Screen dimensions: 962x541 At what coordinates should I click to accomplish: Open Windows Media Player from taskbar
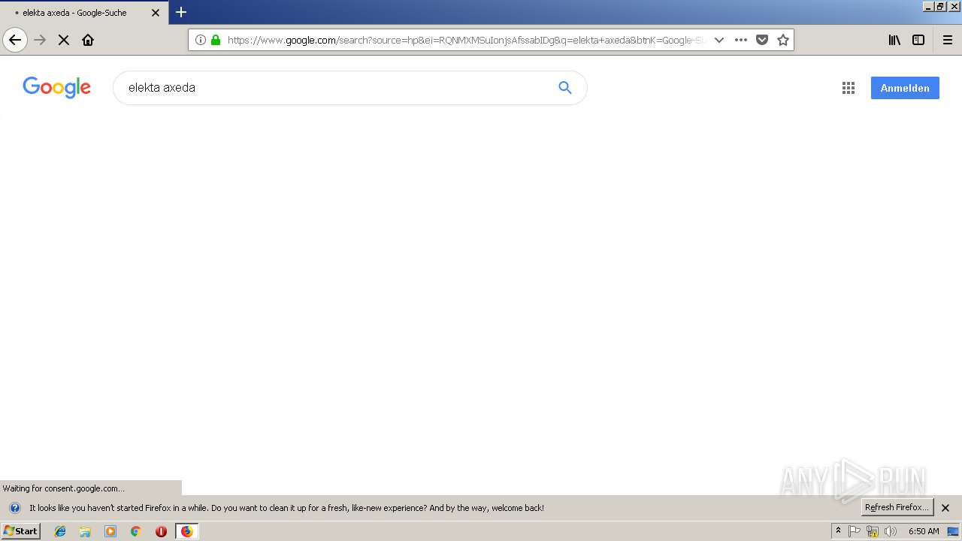click(x=110, y=531)
